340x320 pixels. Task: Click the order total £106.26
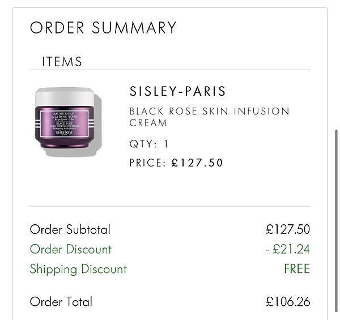point(288,301)
